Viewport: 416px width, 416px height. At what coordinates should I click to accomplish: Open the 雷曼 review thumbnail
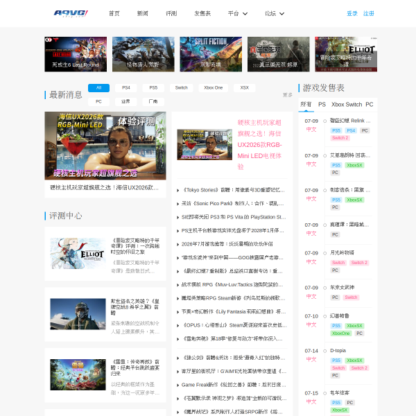point(78,374)
